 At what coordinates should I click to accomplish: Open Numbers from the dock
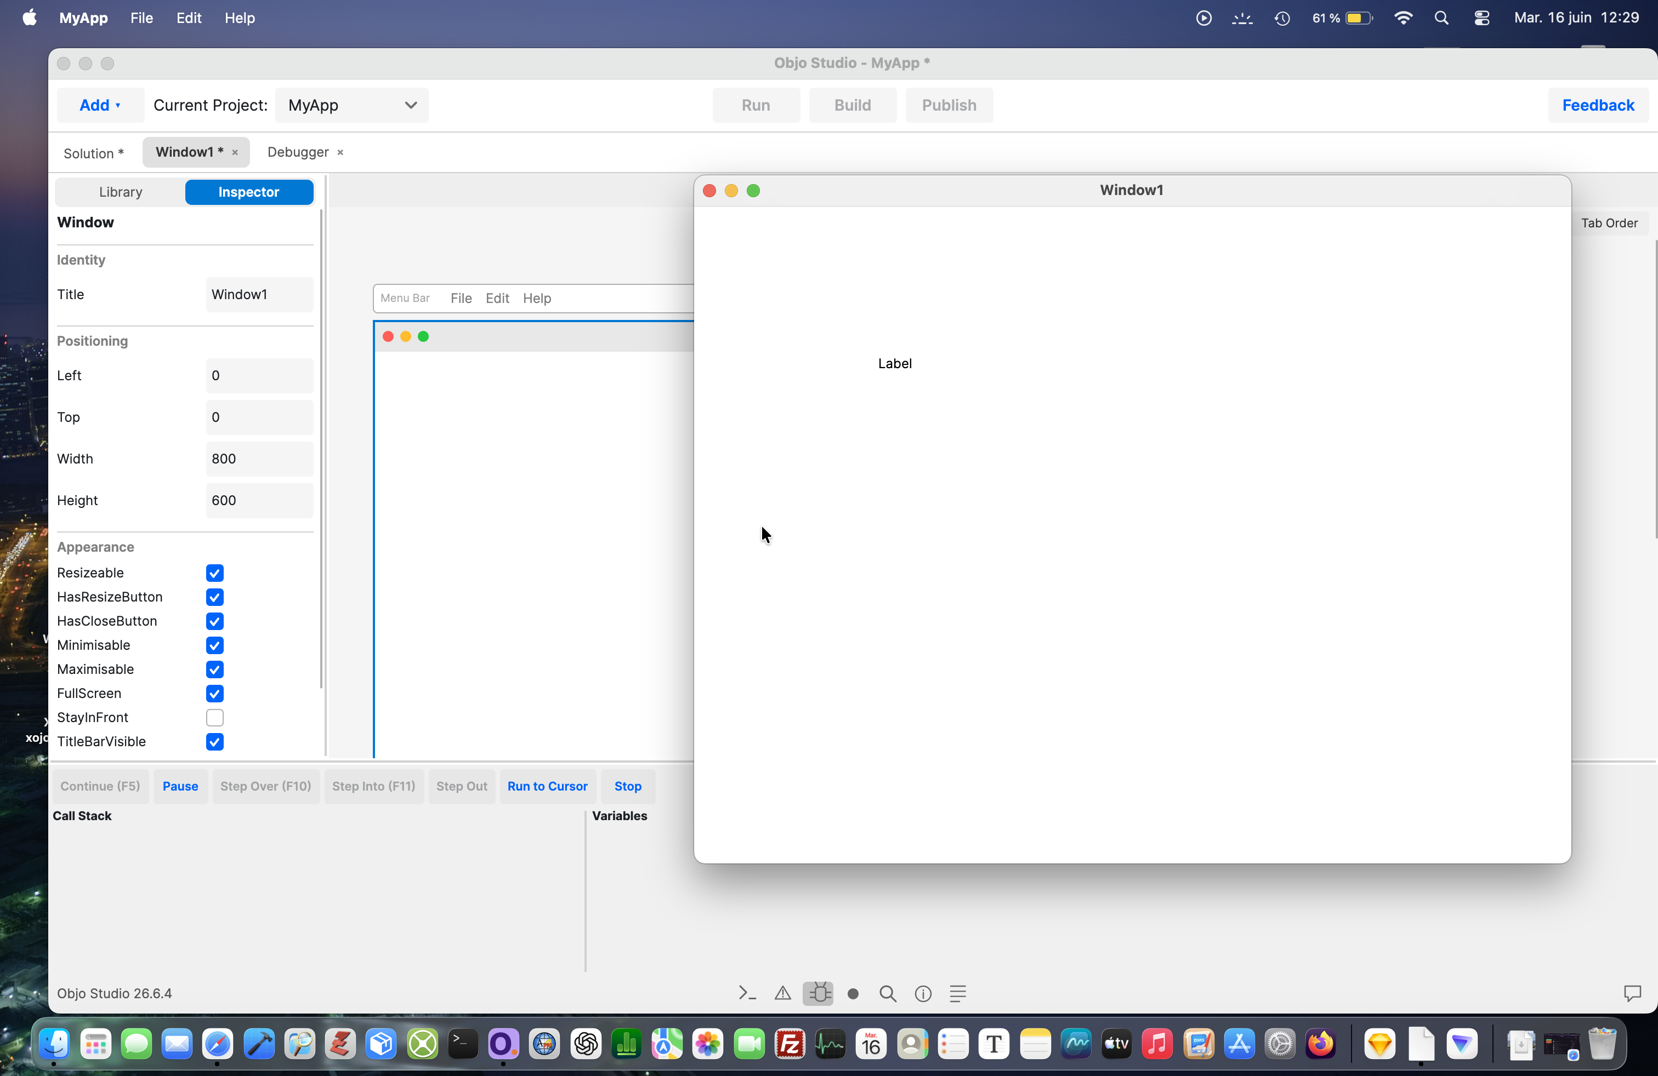click(626, 1044)
